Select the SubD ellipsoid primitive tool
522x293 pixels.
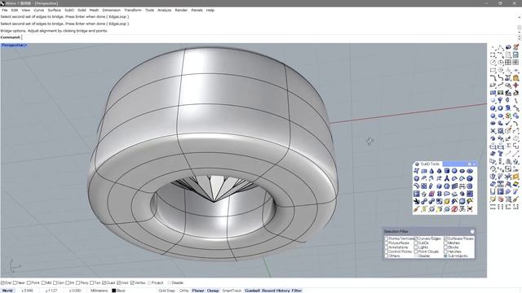[x=462, y=171]
